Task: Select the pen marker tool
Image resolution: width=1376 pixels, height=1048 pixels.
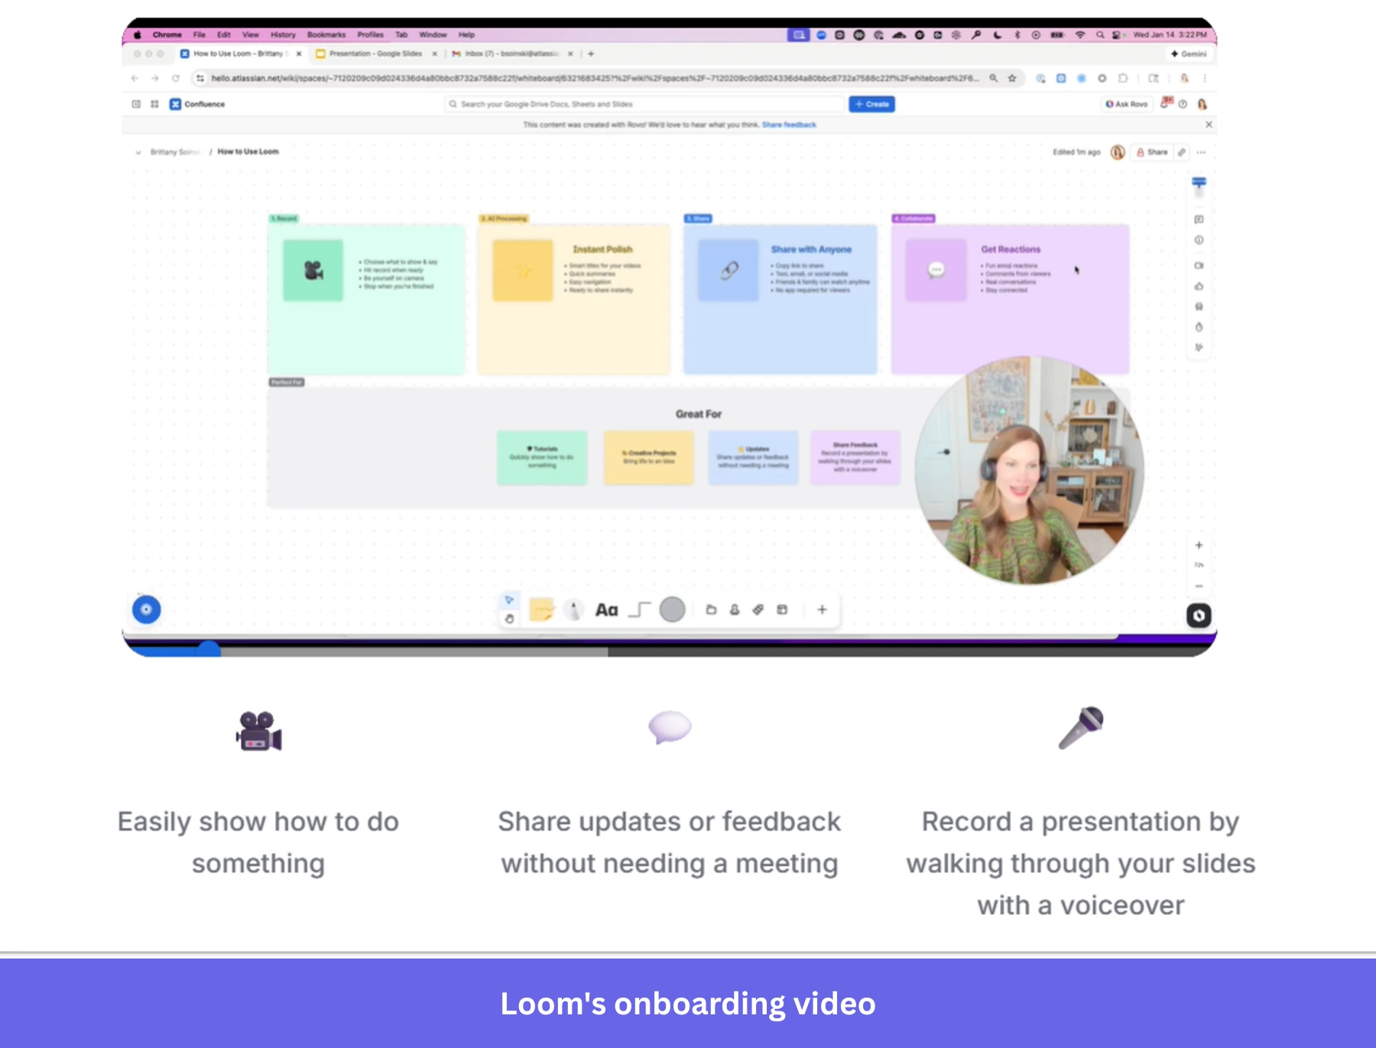Action: coord(573,609)
